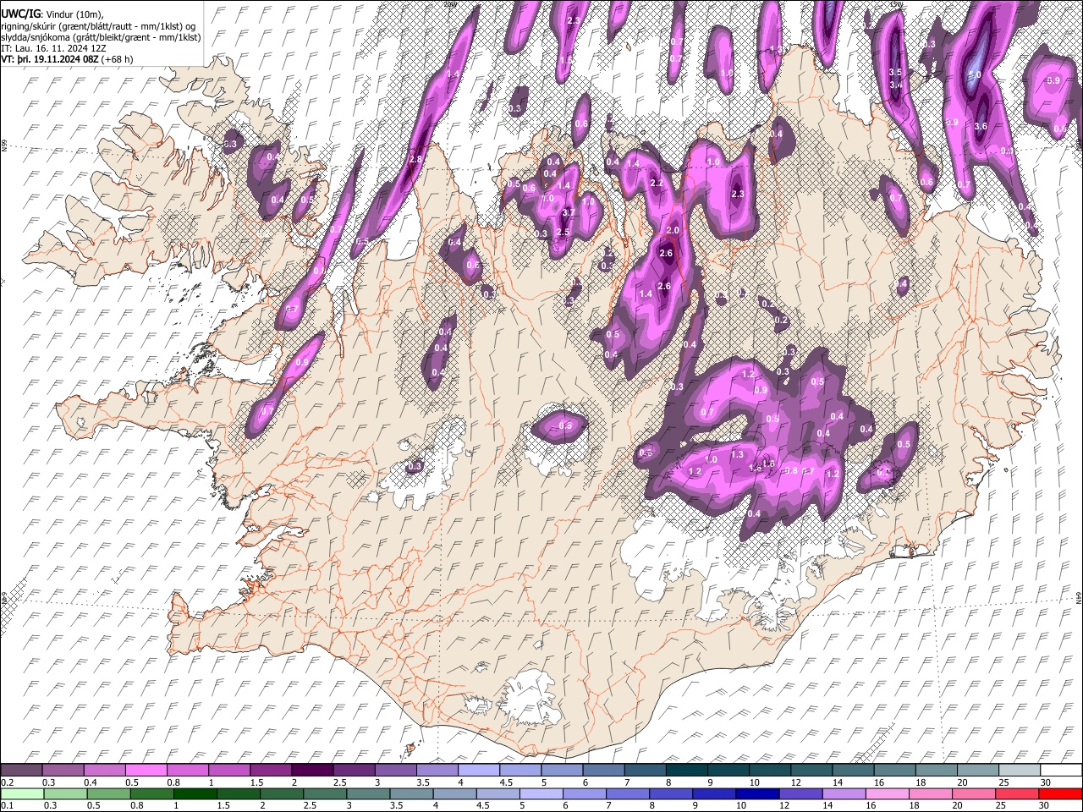Click the "Vindur (10m)" text in the header
The width and height of the screenshot is (1083, 812).
tap(74, 14)
